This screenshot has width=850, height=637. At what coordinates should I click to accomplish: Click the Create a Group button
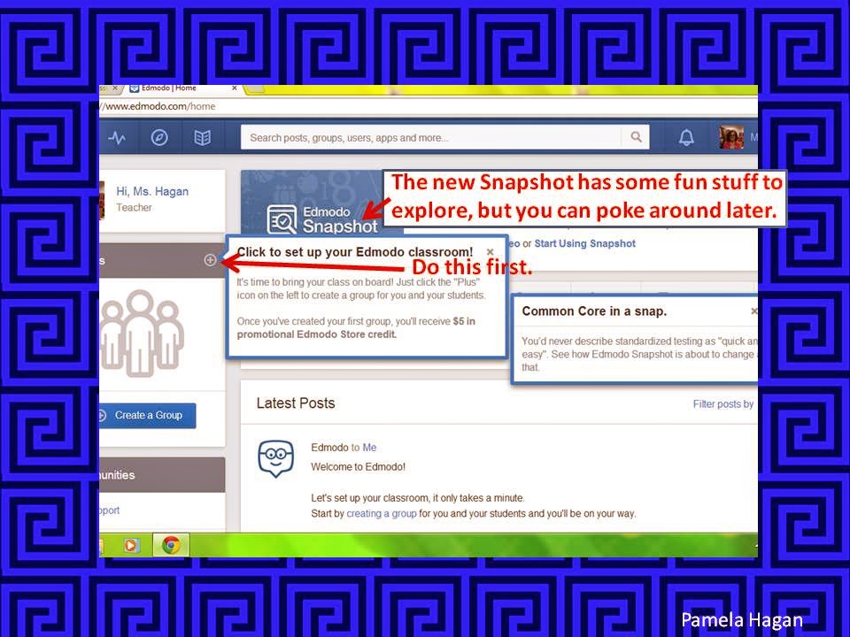pos(147,416)
